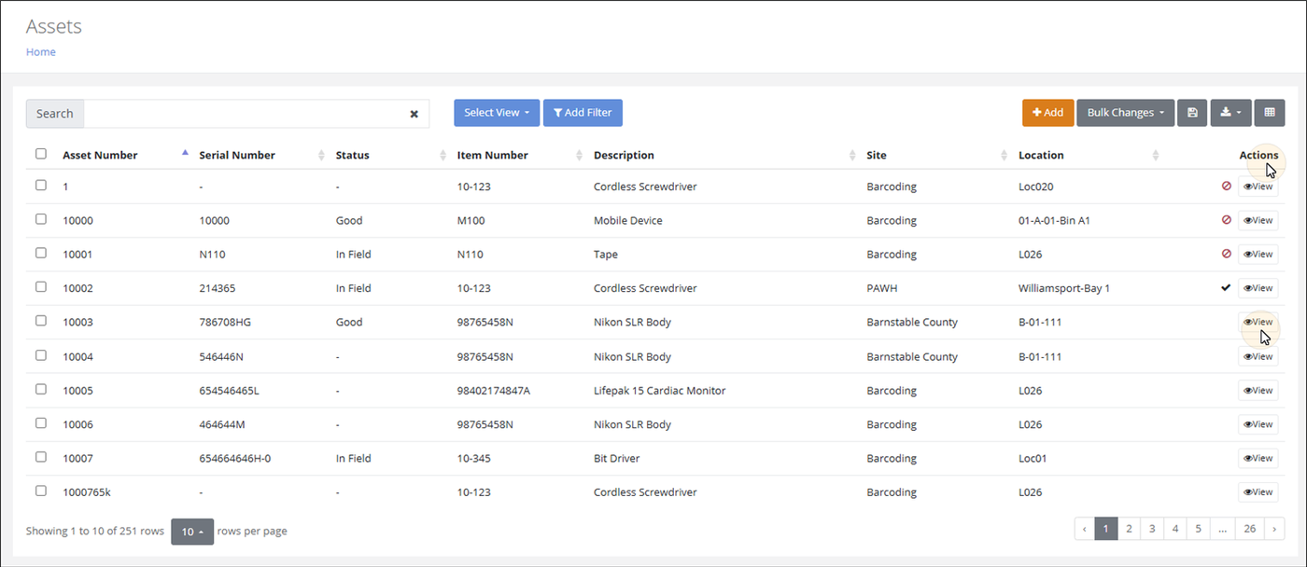1307x567 pixels.
Task: Click serial number 786708HG cell
Action: 225,323
